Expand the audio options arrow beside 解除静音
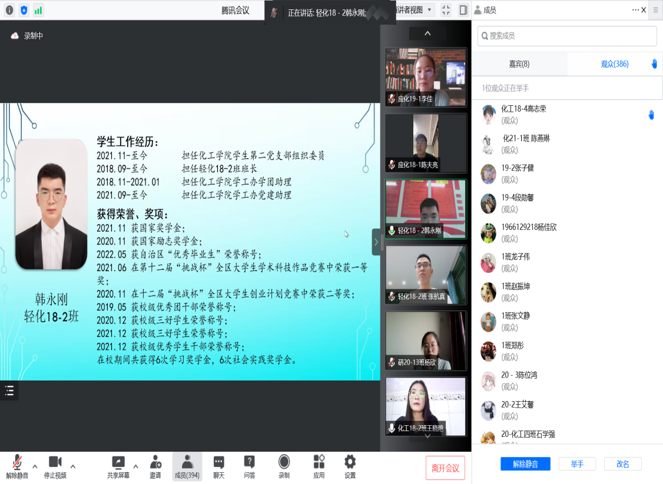Viewport: 663px width, 484px height. 35,466
